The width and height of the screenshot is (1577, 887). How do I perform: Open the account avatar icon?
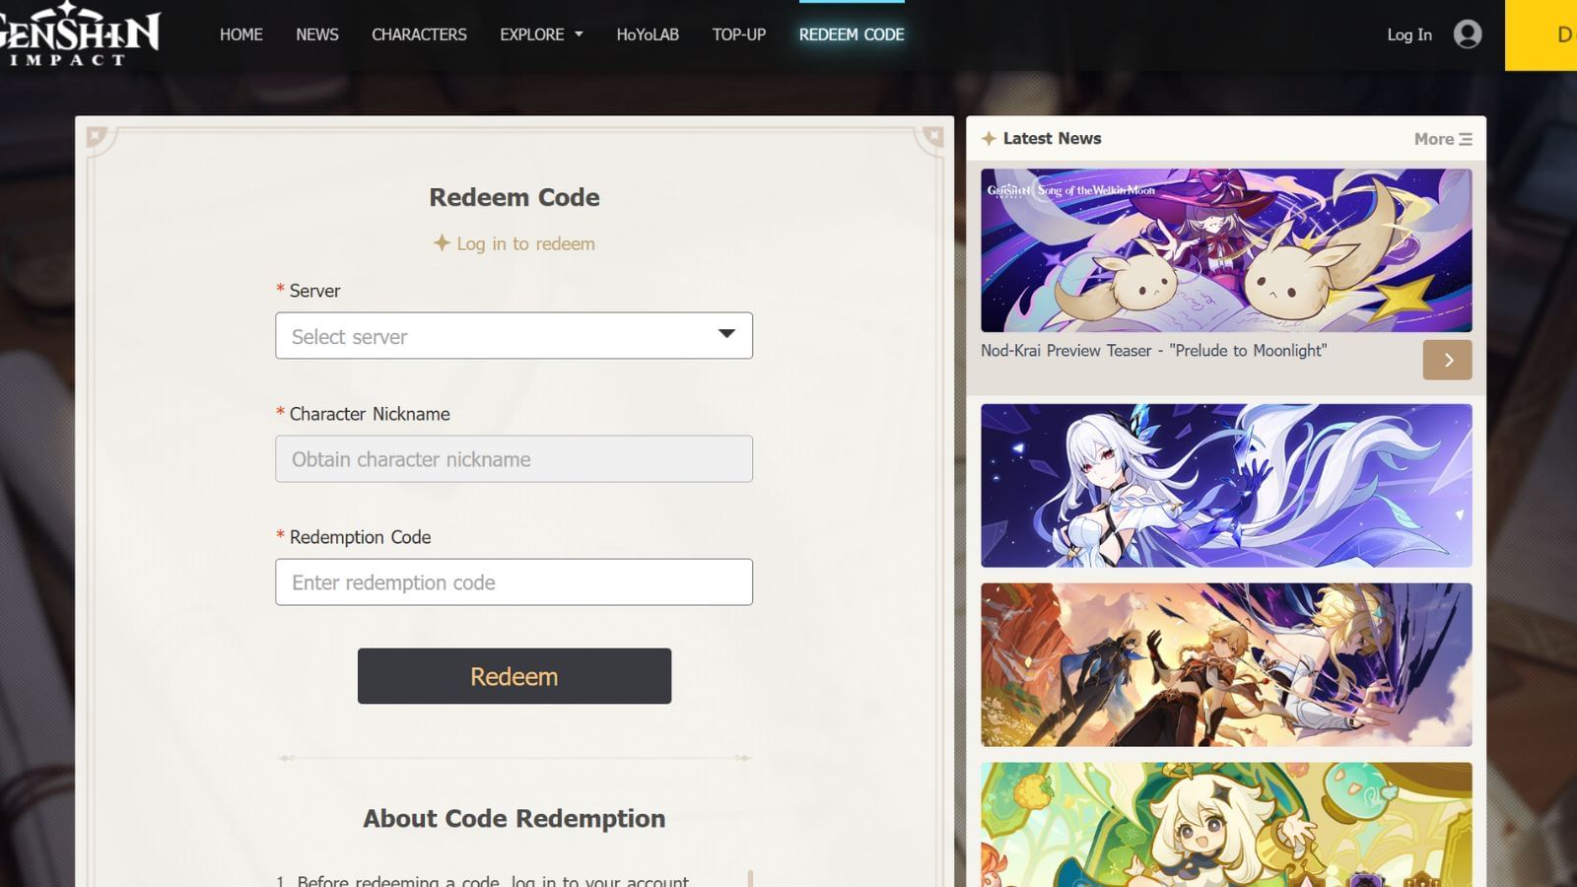coord(1469,34)
